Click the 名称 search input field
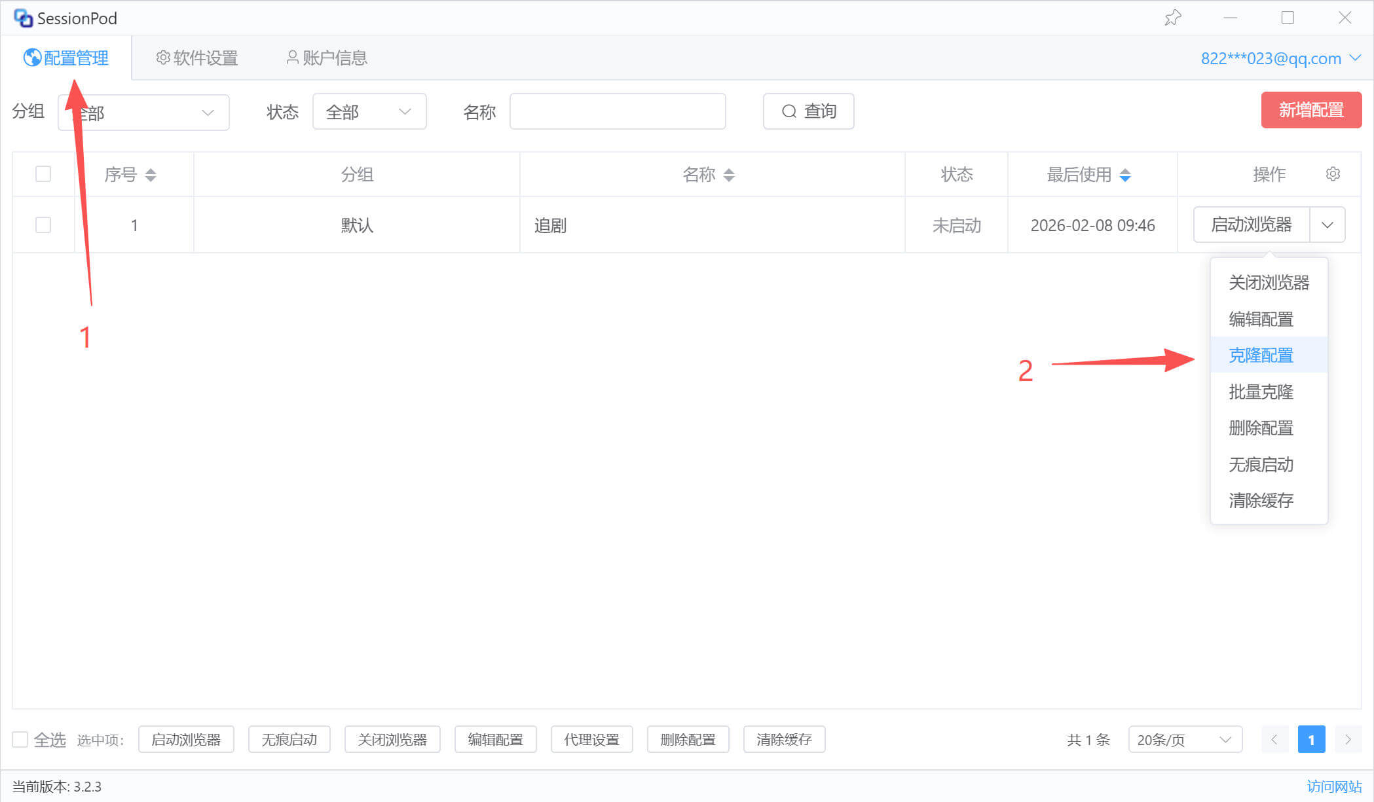 pyautogui.click(x=617, y=112)
